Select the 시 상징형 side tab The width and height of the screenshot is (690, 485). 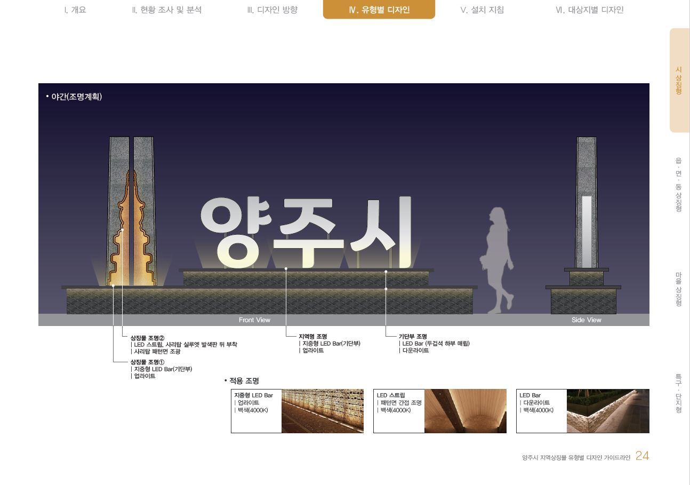coord(679,81)
